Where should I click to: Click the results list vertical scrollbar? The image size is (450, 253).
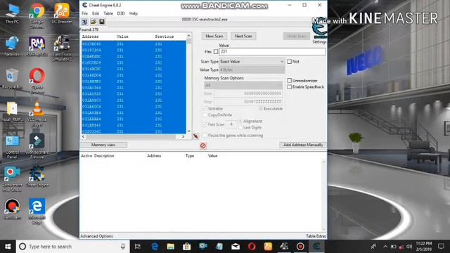[188, 83]
